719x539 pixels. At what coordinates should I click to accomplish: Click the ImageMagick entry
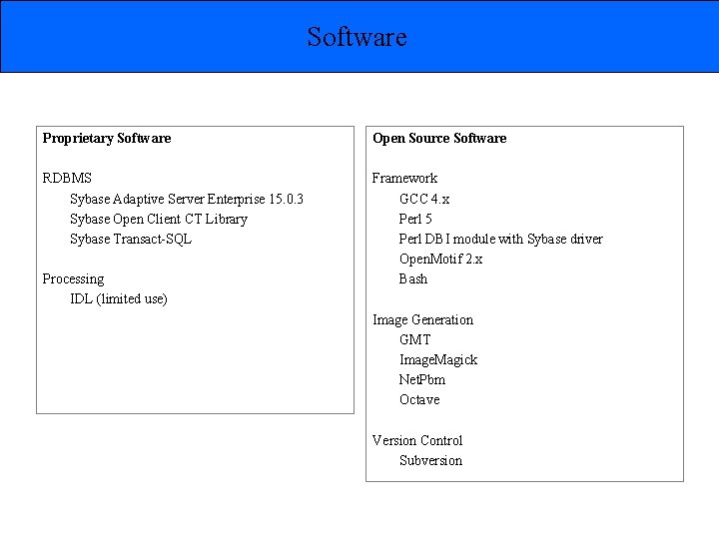tap(438, 359)
